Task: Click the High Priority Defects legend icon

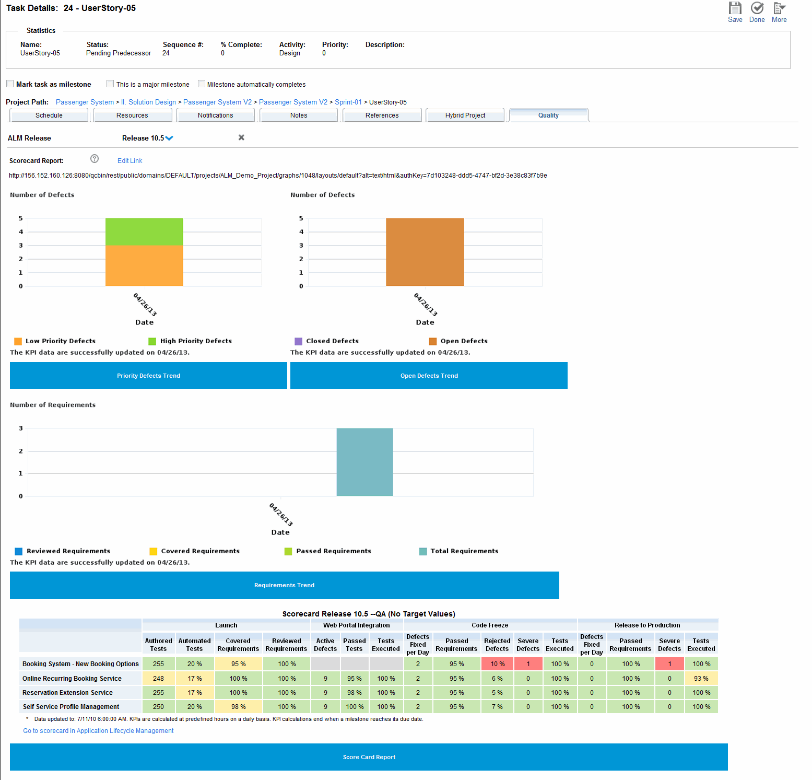Action: 152,341
